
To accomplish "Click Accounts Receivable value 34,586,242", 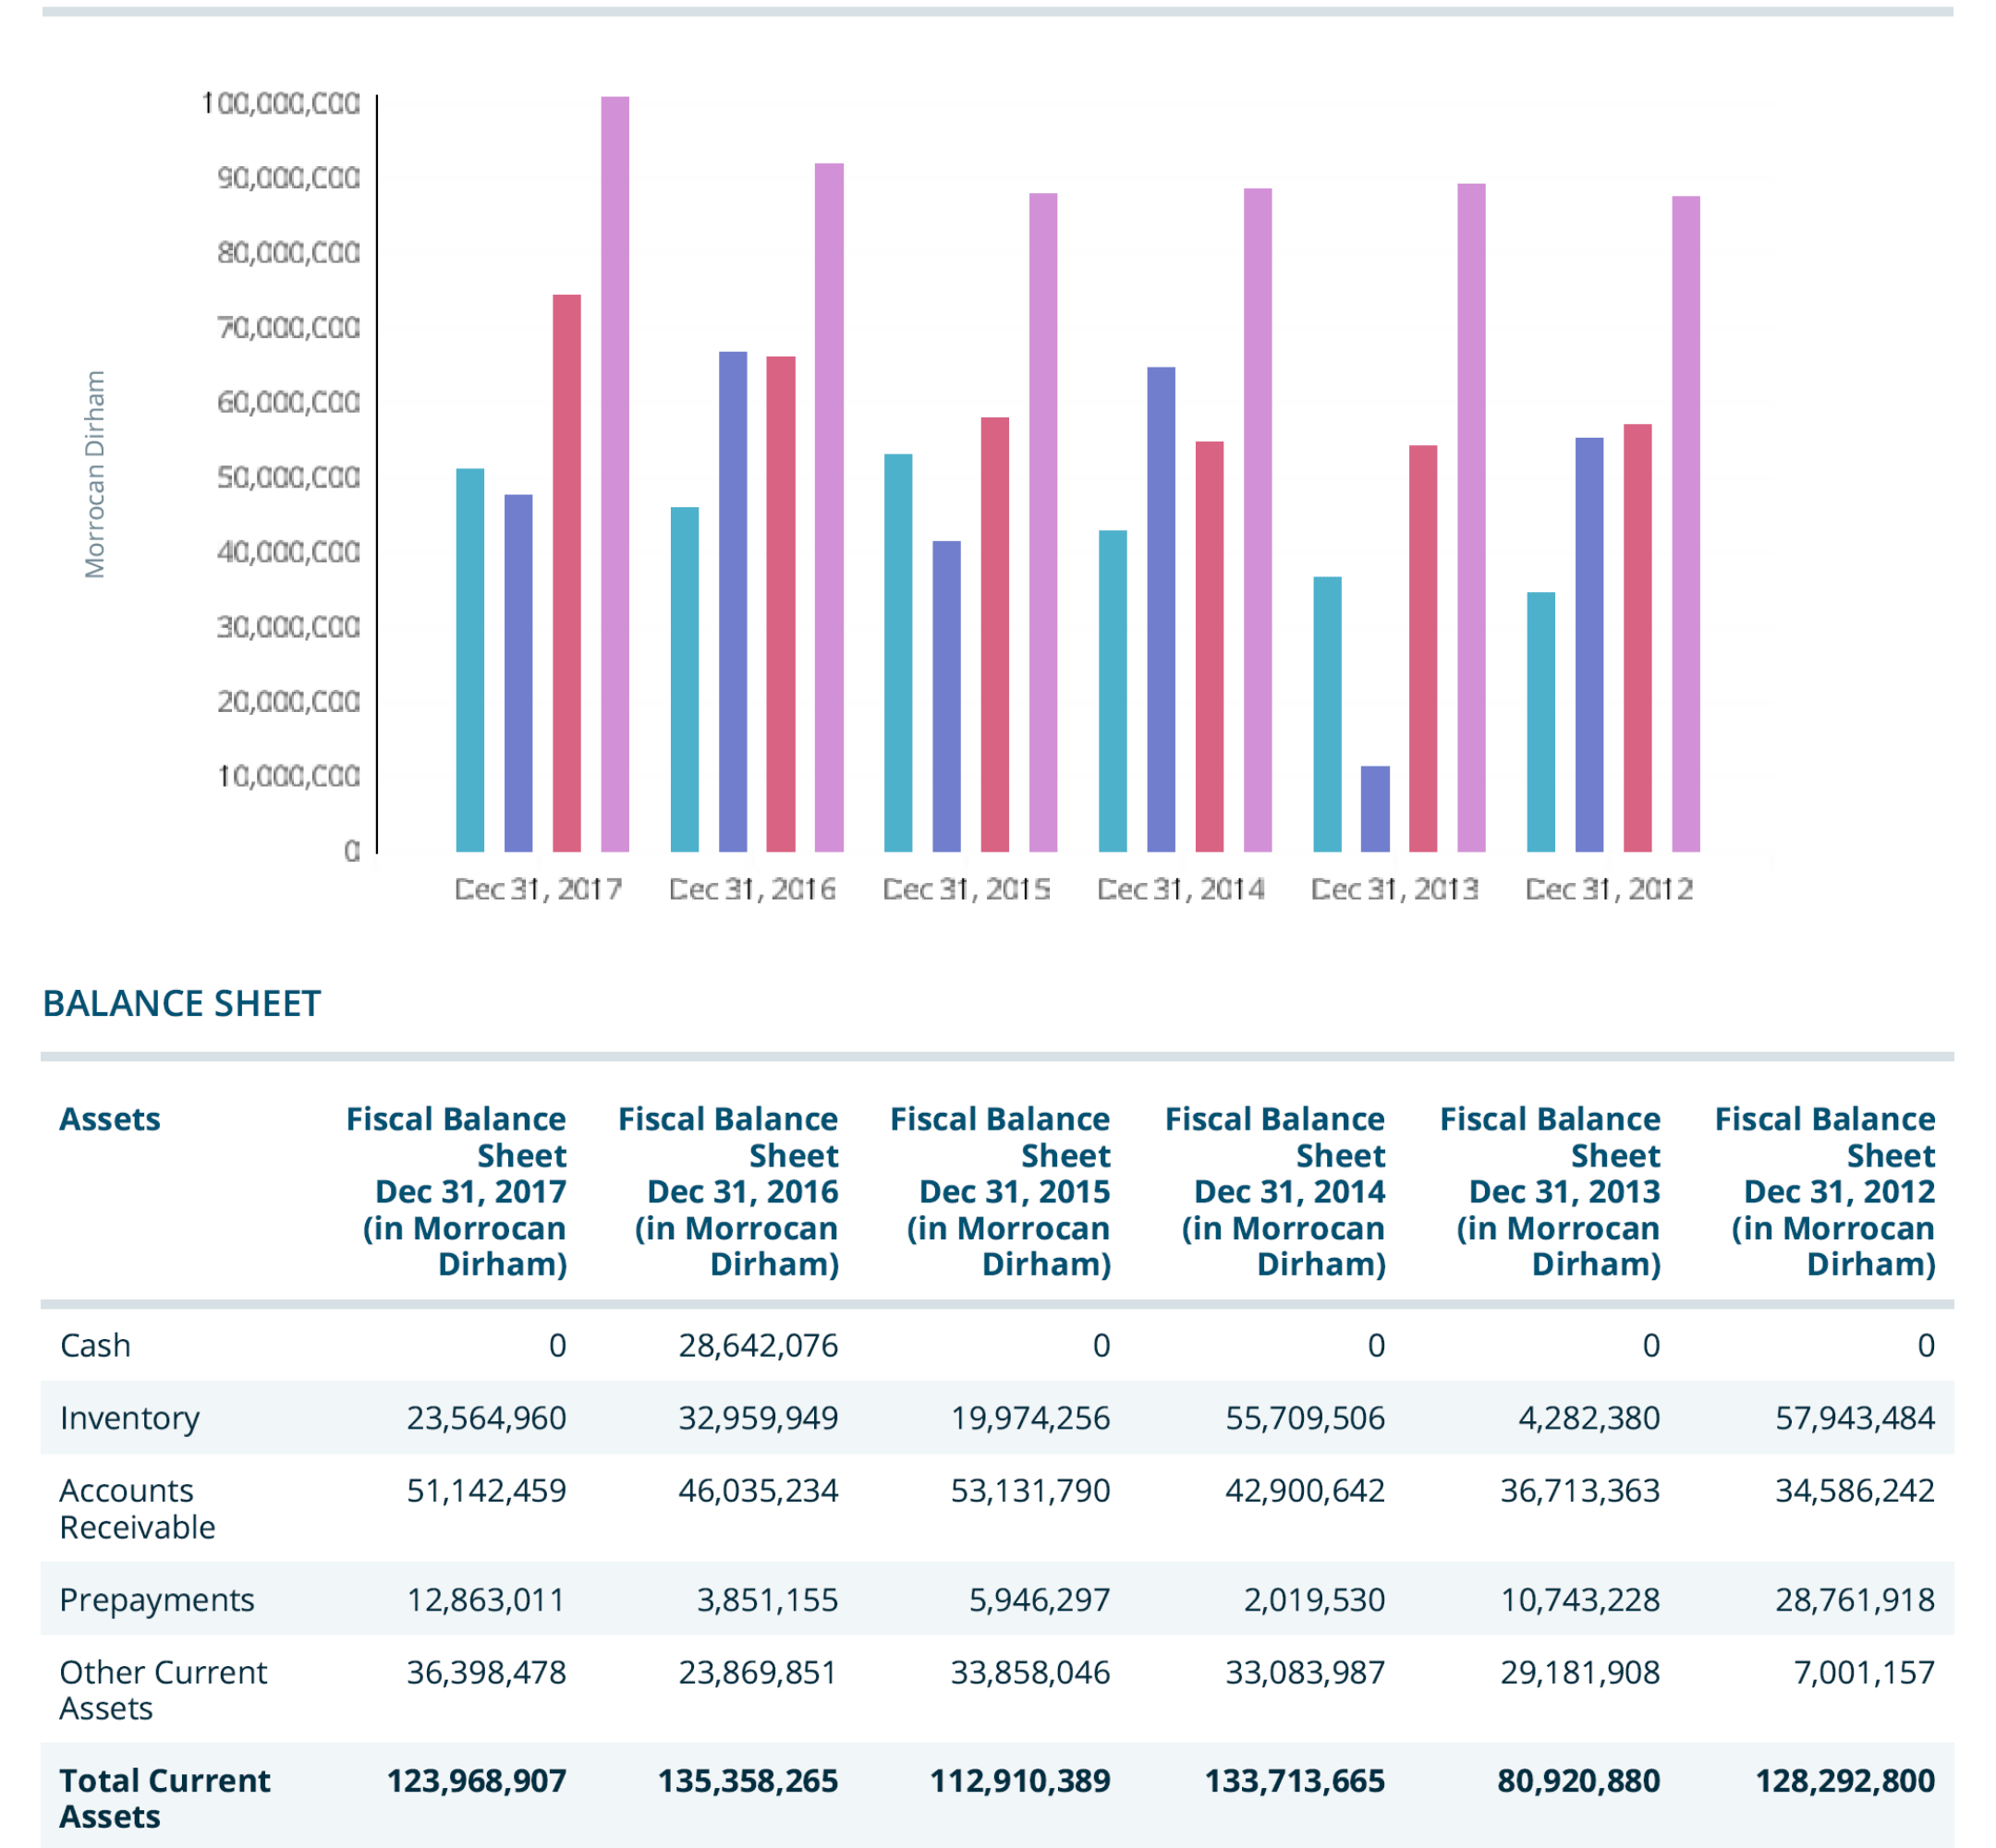I will point(1856,1491).
